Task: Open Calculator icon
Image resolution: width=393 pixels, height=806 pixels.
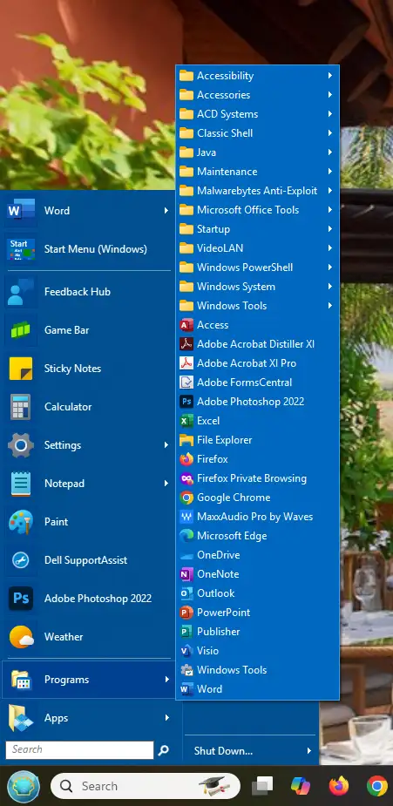Action: (21, 407)
